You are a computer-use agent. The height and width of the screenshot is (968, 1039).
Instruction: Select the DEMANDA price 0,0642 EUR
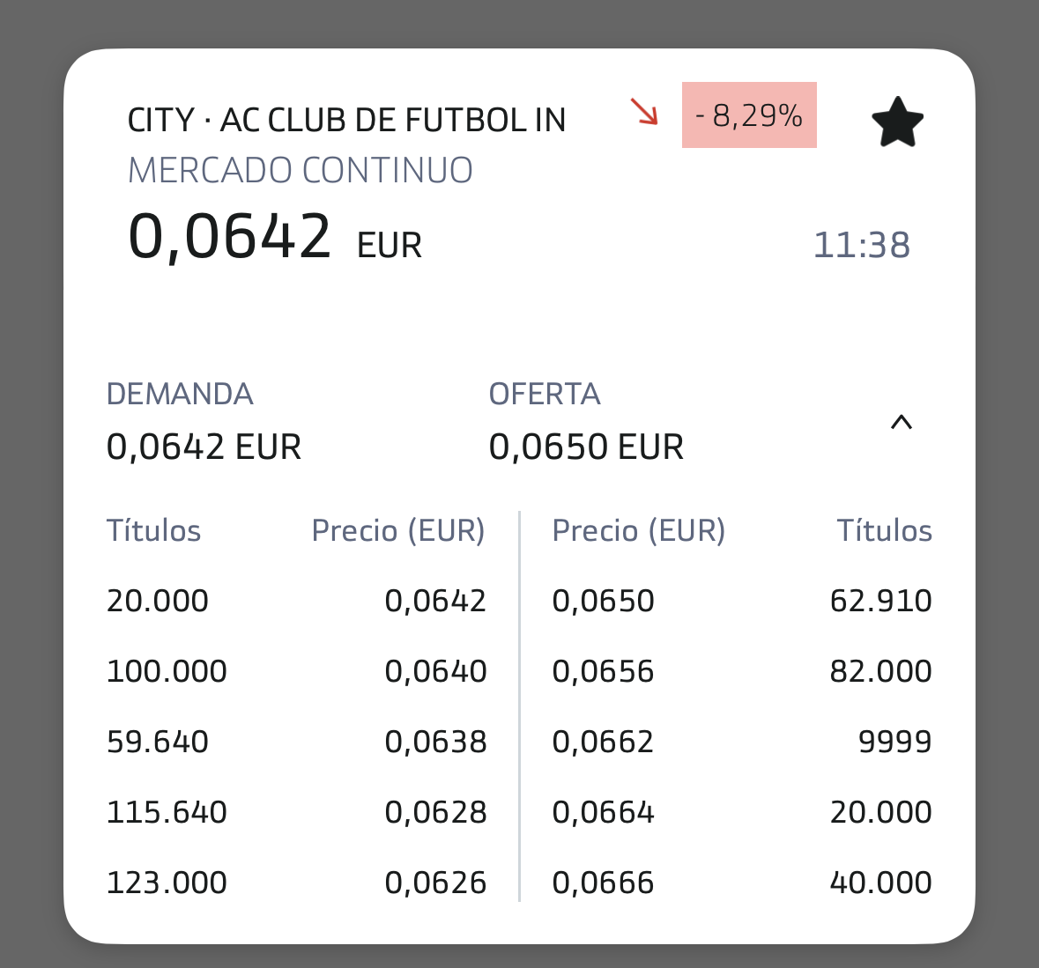point(204,446)
